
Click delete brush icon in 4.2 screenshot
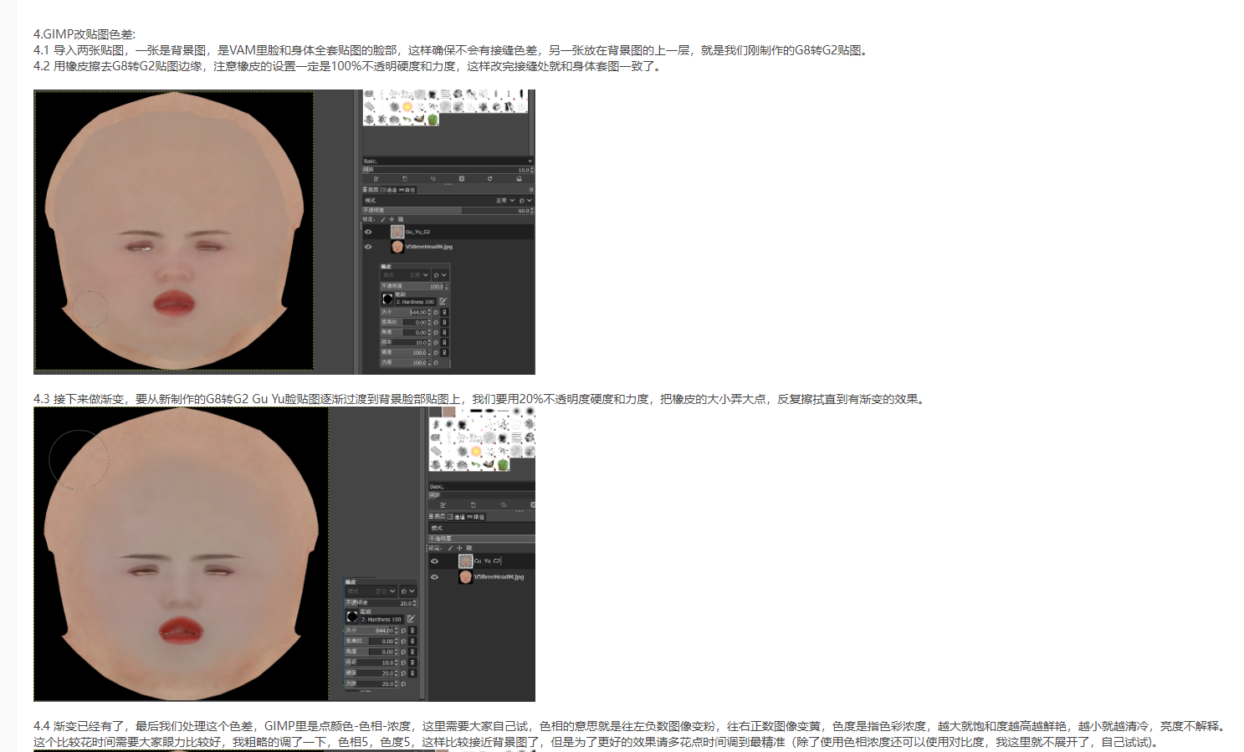tap(462, 179)
